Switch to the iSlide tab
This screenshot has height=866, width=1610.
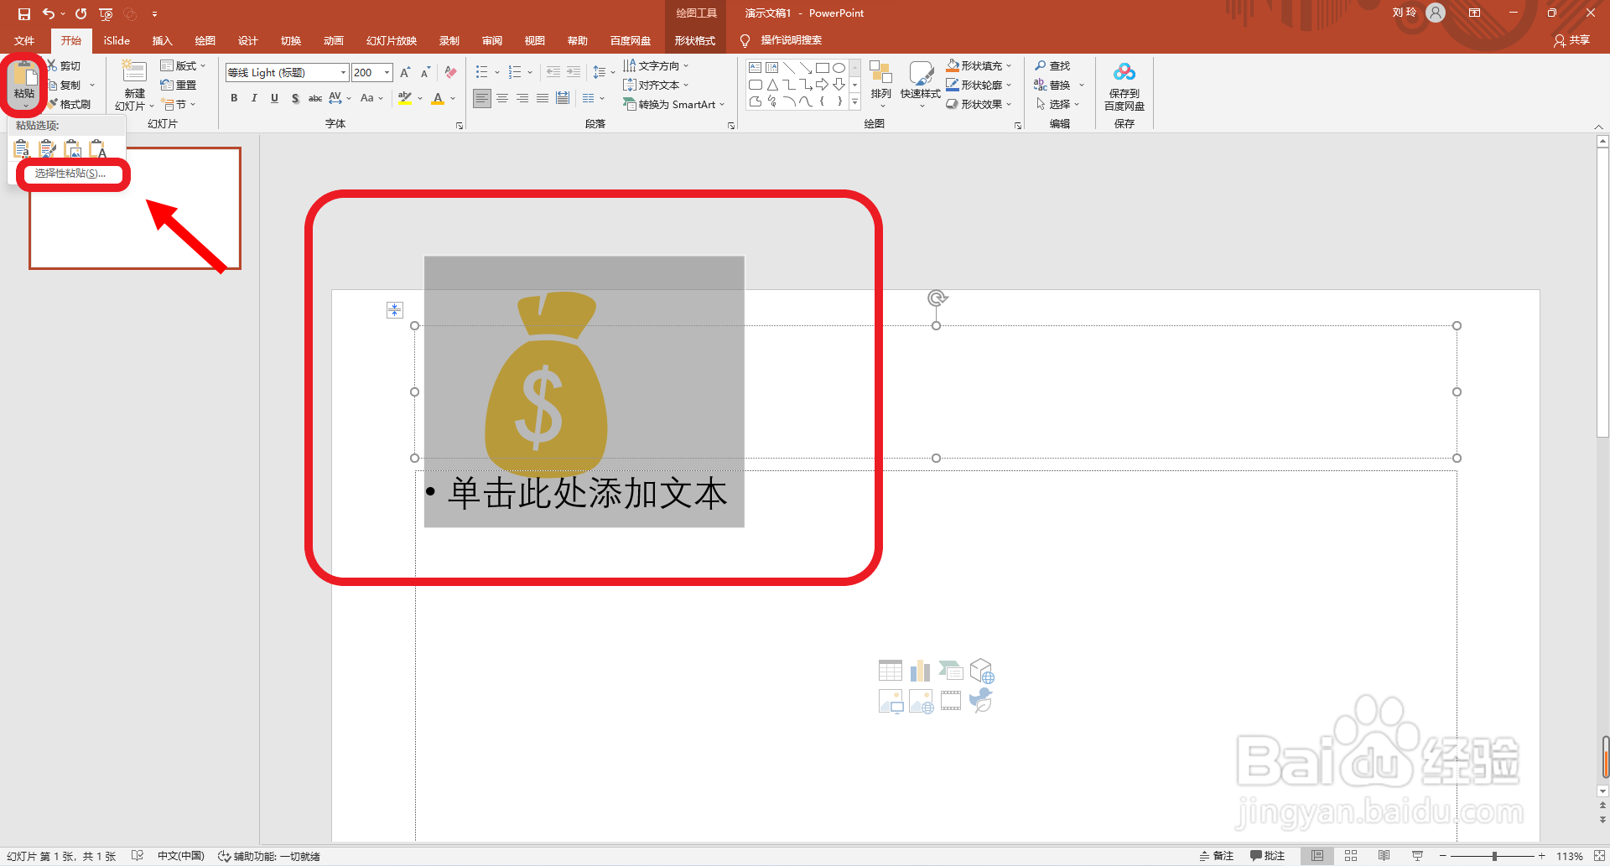pyautogui.click(x=117, y=40)
